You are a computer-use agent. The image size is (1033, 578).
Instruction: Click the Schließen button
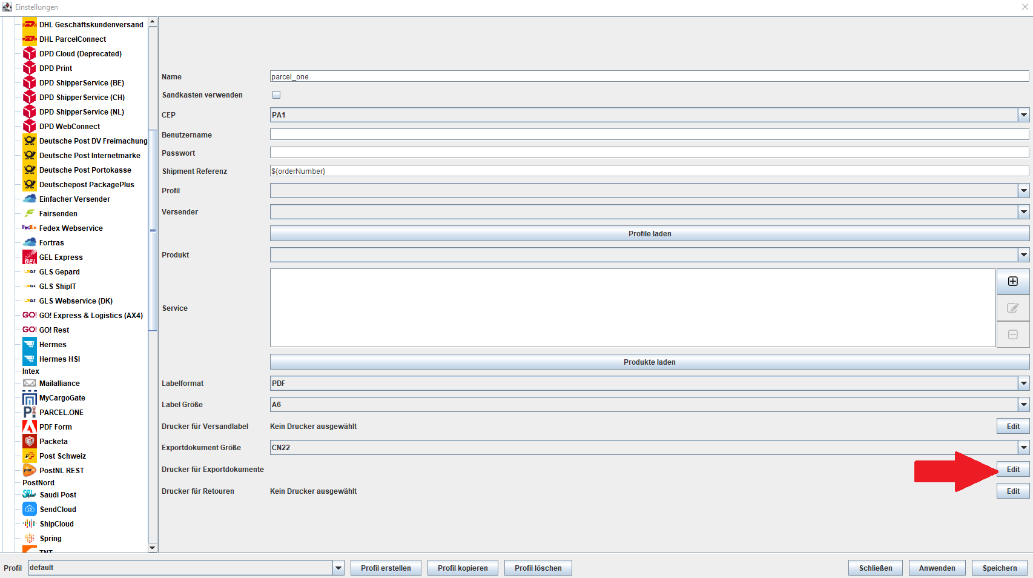pos(876,568)
